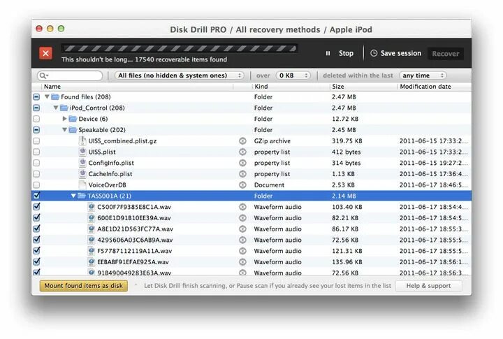Select the F57787112119A11A.wav file name
Screen dimensions: 503x339
tap(135, 251)
